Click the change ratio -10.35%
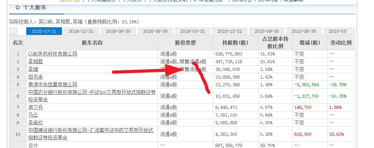Image resolution: width=374 pixels, height=148 pixels. (x=338, y=96)
